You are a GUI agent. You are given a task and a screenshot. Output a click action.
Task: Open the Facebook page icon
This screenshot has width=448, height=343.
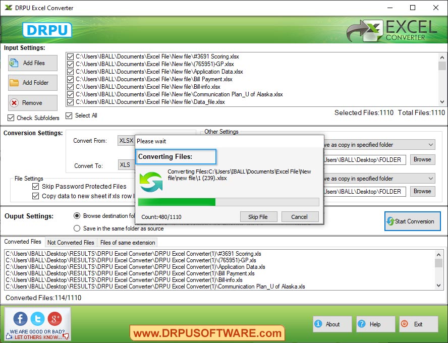tap(19, 319)
